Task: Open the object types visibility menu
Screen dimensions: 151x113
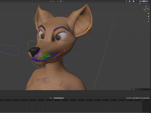Action: [127, 1]
